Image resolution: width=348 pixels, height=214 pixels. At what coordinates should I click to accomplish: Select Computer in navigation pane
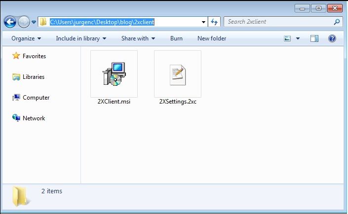coord(36,98)
